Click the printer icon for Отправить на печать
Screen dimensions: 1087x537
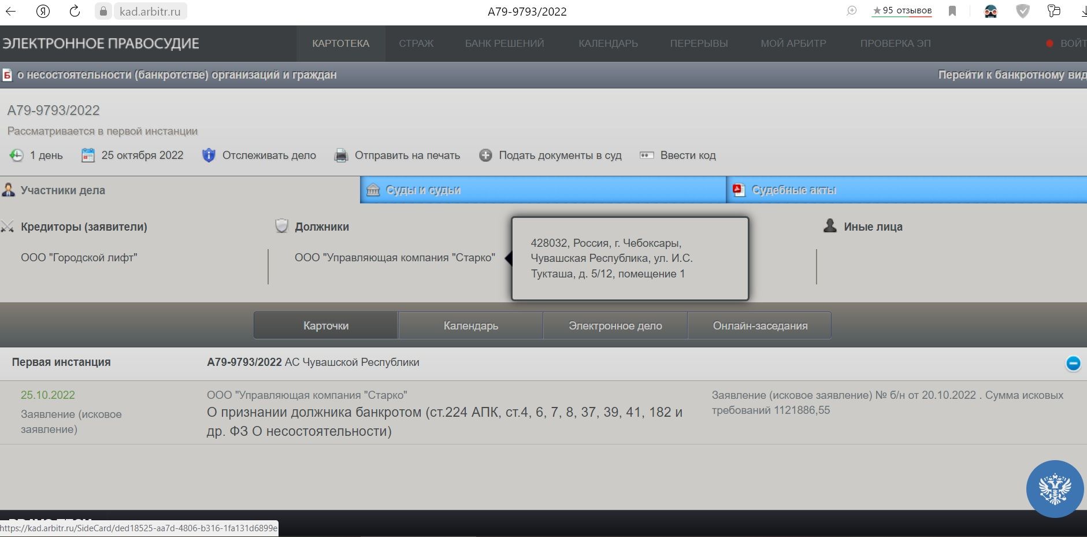click(x=342, y=155)
